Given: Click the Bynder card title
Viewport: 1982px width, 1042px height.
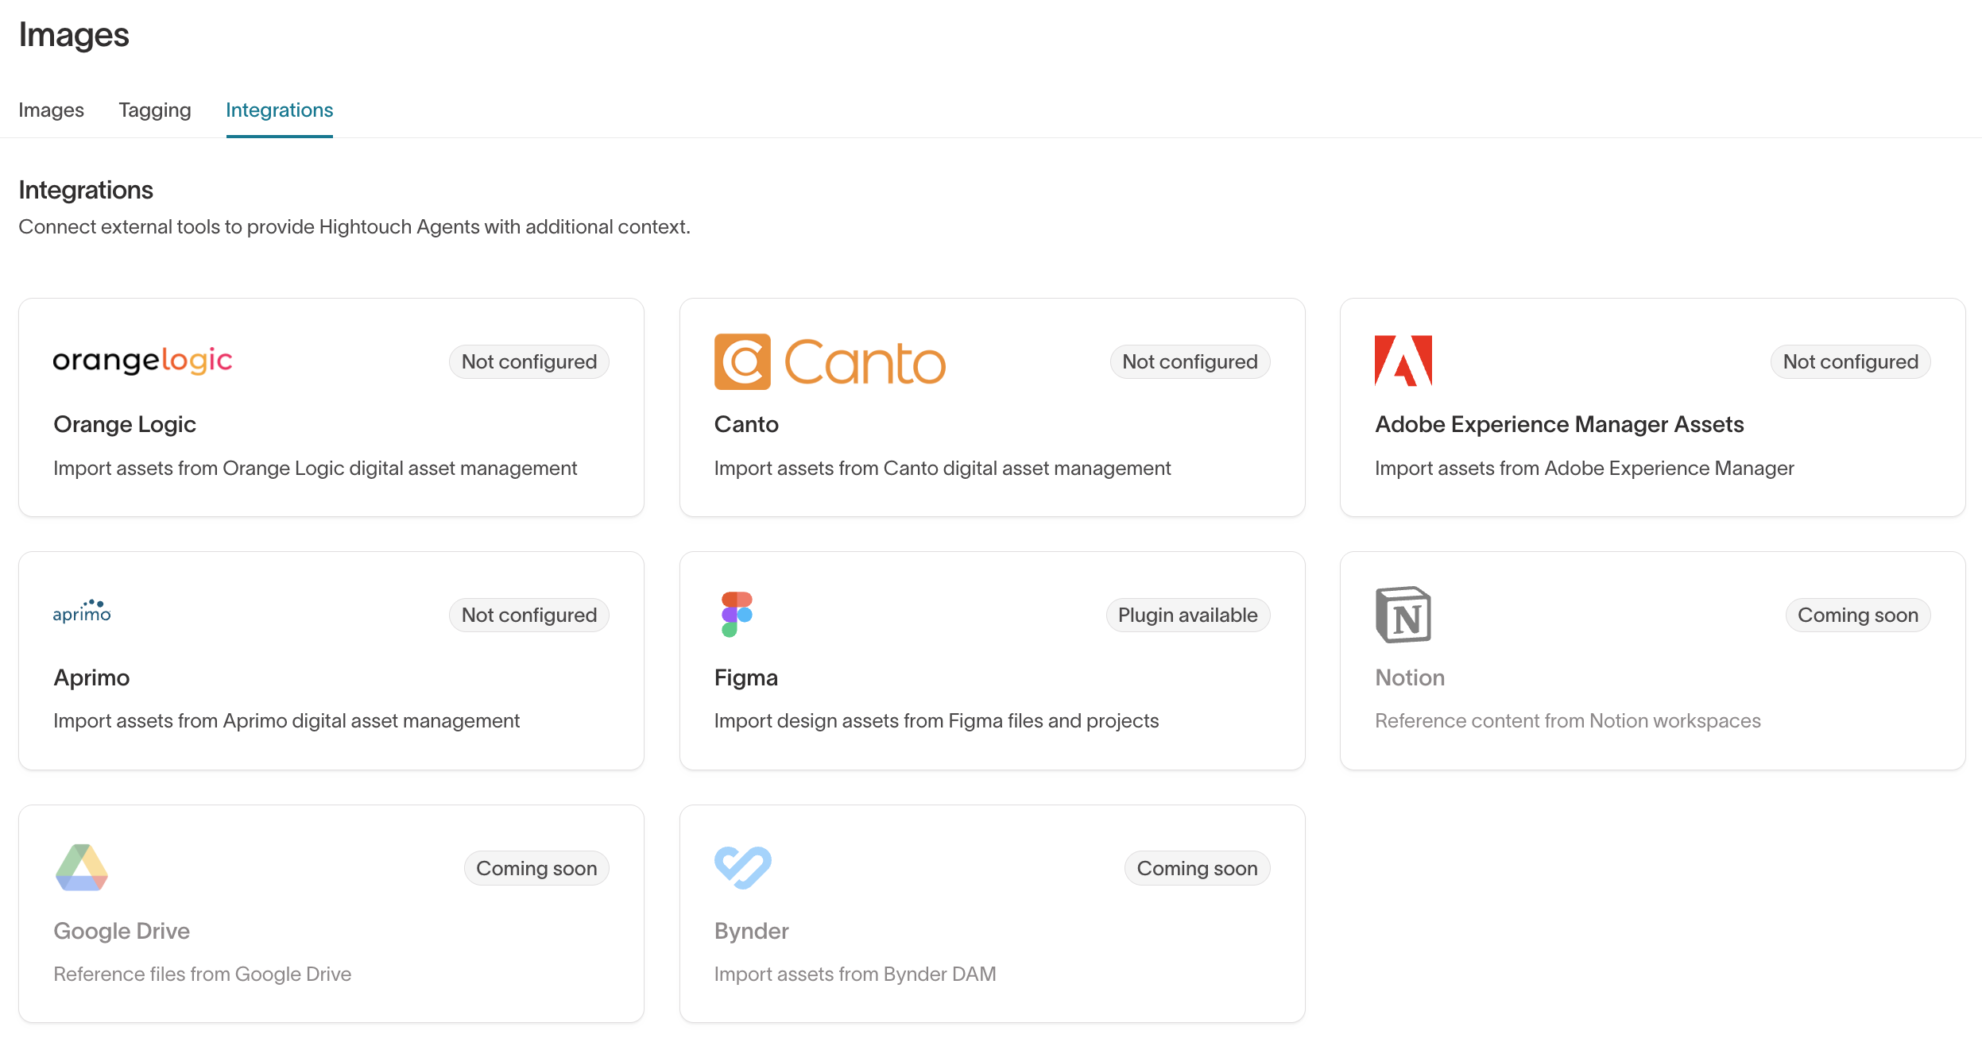Looking at the screenshot, I should pos(751,931).
